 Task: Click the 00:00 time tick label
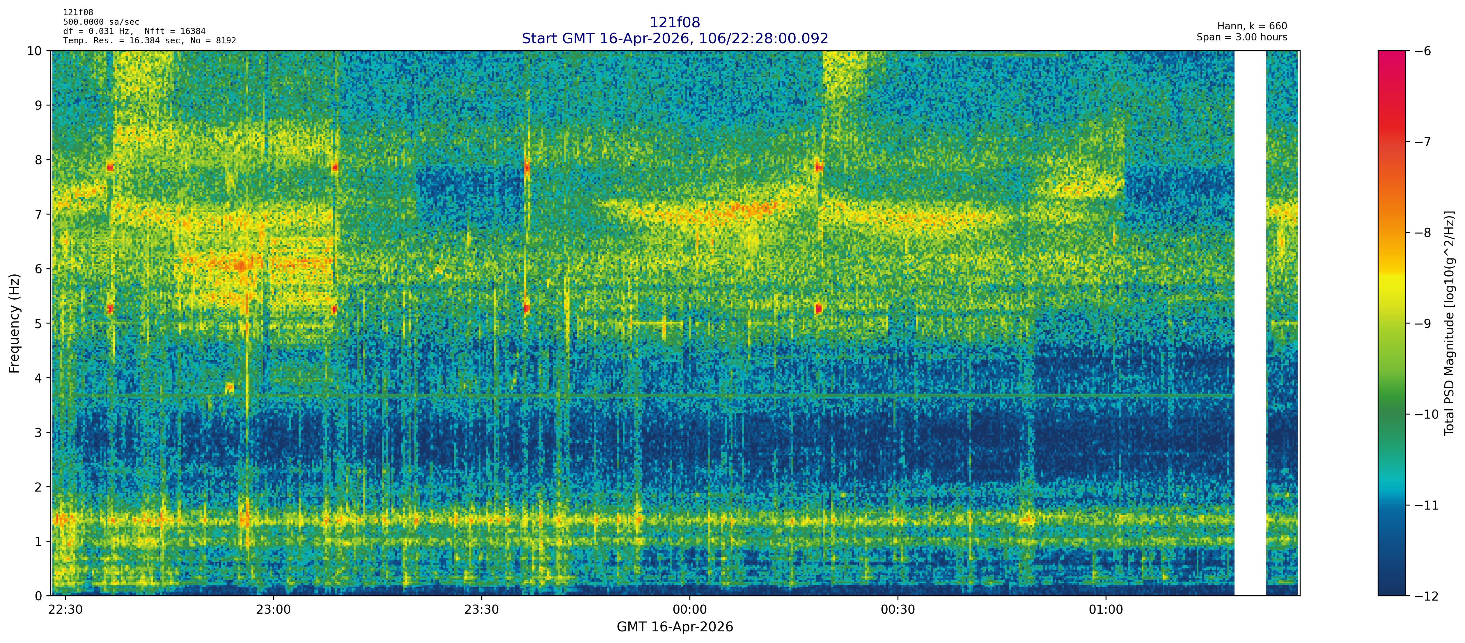689,610
